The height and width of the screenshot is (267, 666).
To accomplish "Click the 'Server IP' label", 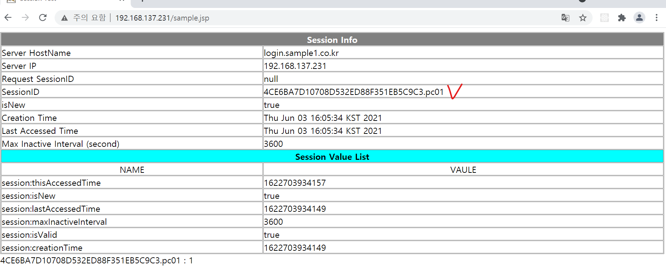I will point(19,66).
